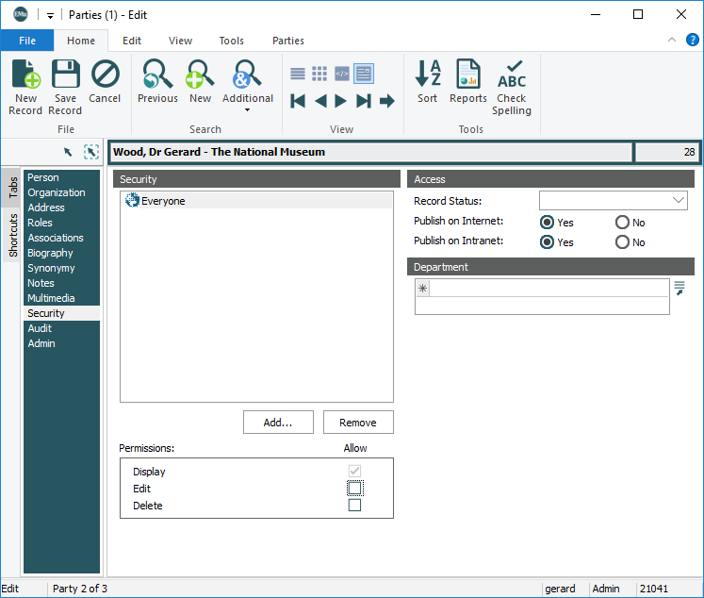The width and height of the screenshot is (704, 598).
Task: Enable the Edit permission checkbox
Action: coord(354,488)
